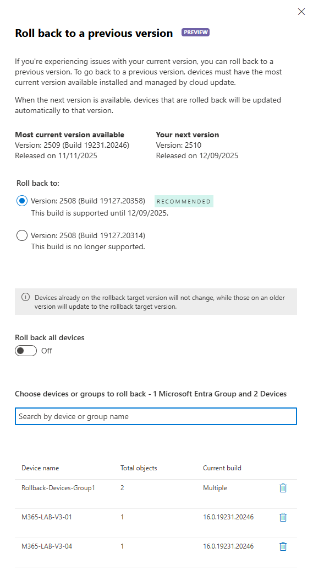Screen dimensions: 313x569
Task: Select the M365-LAB-V3-01 device name
Action: click(47, 517)
